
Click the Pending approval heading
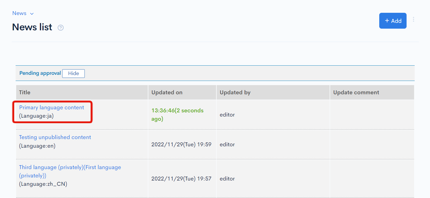40,73
